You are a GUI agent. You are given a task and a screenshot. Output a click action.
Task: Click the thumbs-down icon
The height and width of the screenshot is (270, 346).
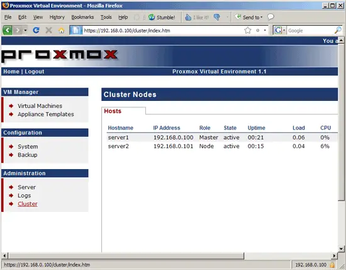[x=217, y=17]
